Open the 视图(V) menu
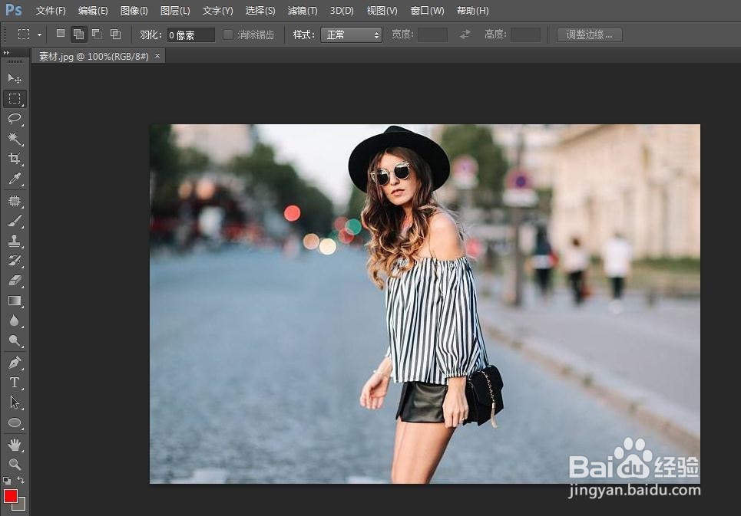The image size is (741, 516). [x=382, y=11]
